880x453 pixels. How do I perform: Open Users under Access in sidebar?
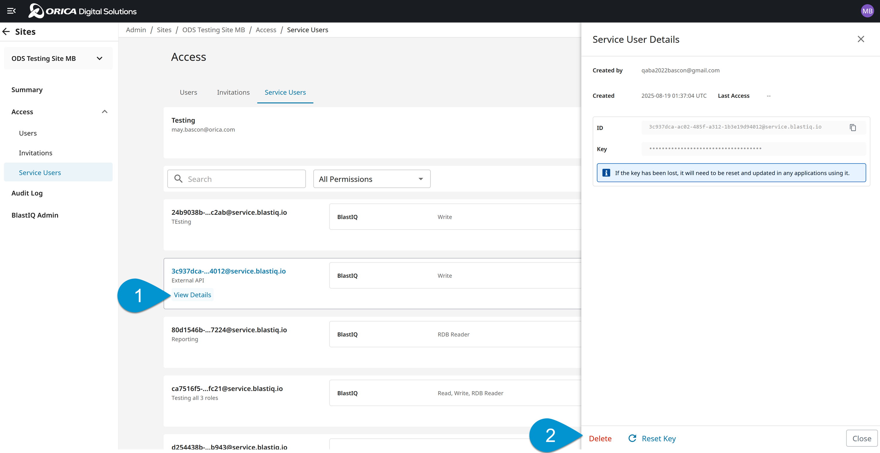point(28,133)
